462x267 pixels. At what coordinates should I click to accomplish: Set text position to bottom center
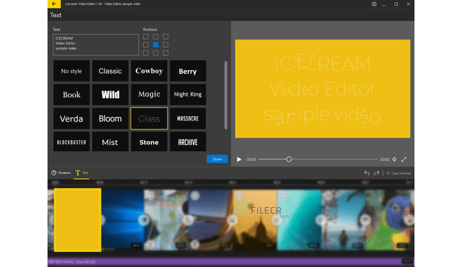(156, 53)
